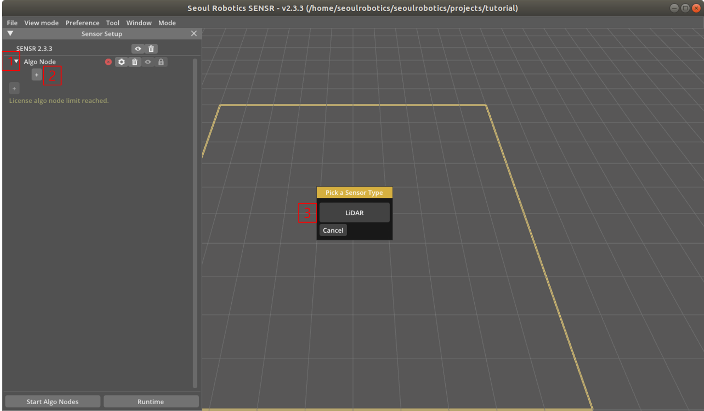Close the Sensor Setup panel with the X
Screen dimensions: 704x411
click(194, 33)
